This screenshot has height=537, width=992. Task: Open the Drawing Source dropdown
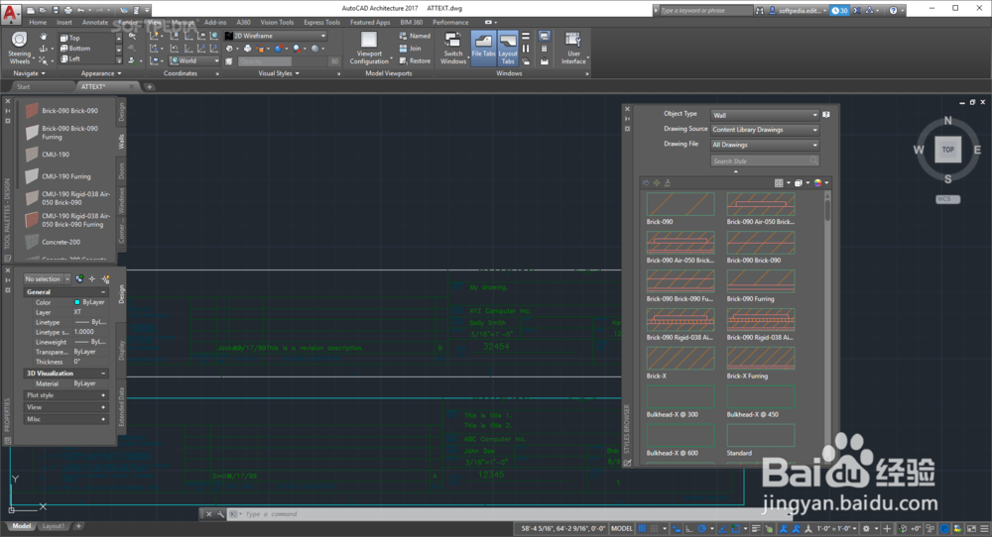click(x=765, y=130)
